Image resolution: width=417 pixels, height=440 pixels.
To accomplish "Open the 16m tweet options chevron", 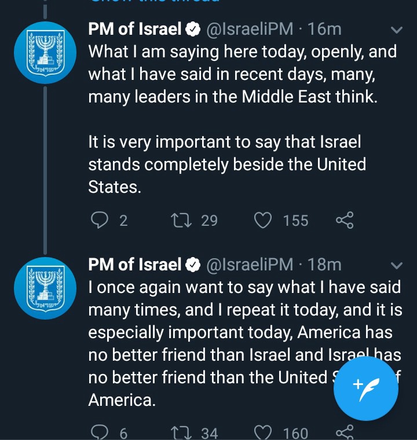I will (x=397, y=30).
